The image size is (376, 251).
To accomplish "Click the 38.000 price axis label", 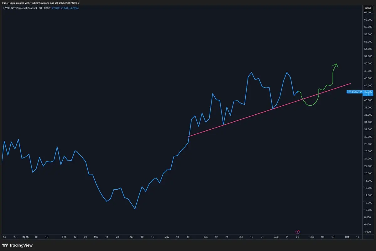I will [368, 108].
